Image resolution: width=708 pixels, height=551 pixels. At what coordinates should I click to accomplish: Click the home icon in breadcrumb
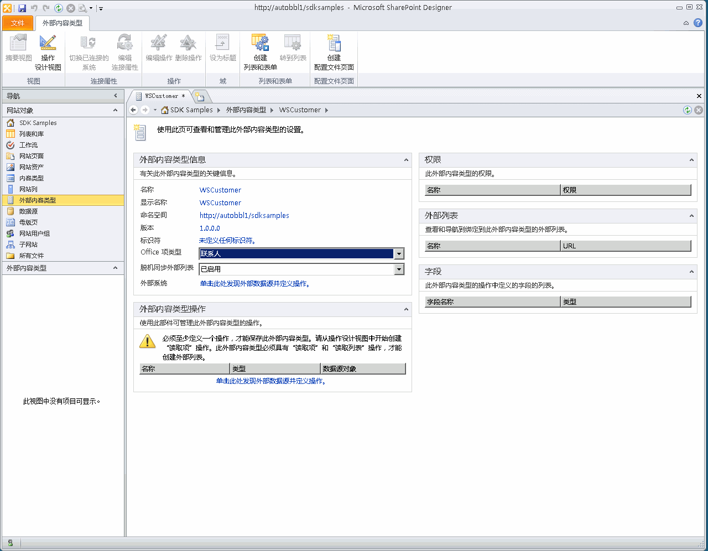click(165, 110)
